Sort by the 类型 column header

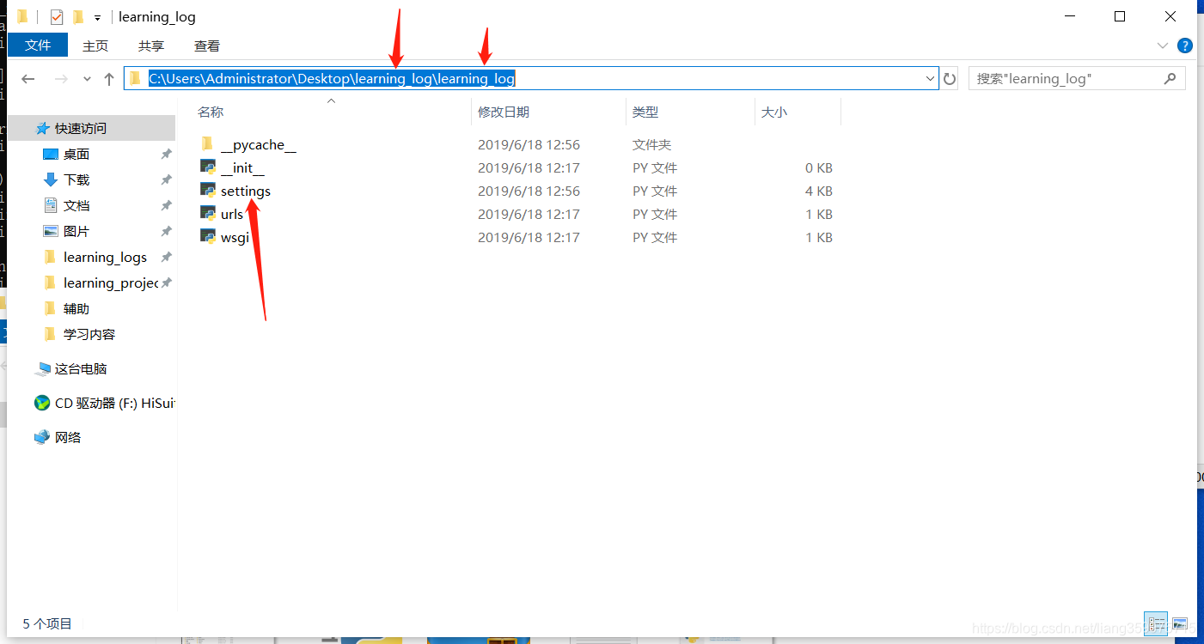[645, 112]
